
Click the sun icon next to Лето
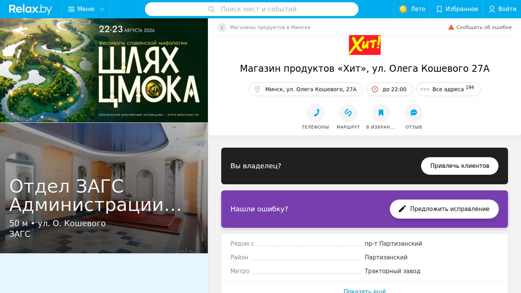403,9
